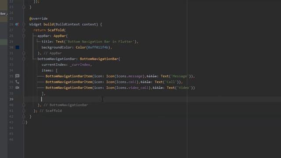
Task: Click the fold end marker at // AppBar line
Action: coord(24,53)
